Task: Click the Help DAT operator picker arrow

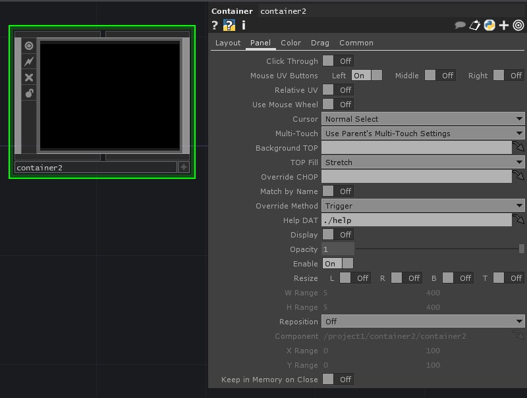Action: point(519,220)
